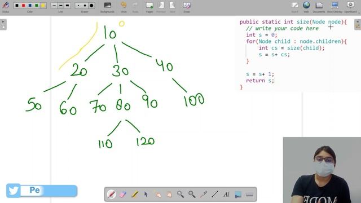This screenshot has width=361, height=203.
Task: Click the Zoom out magnifier tool
Action: tap(192, 194)
